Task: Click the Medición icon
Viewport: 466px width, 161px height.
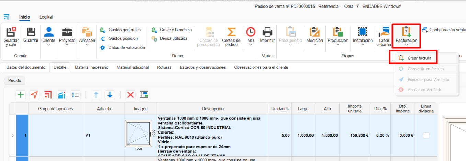Action: click(314, 32)
